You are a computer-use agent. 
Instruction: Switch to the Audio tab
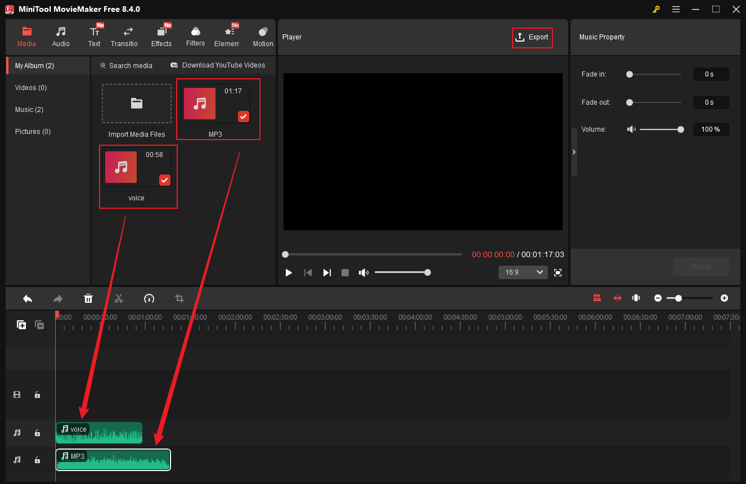[x=60, y=35]
